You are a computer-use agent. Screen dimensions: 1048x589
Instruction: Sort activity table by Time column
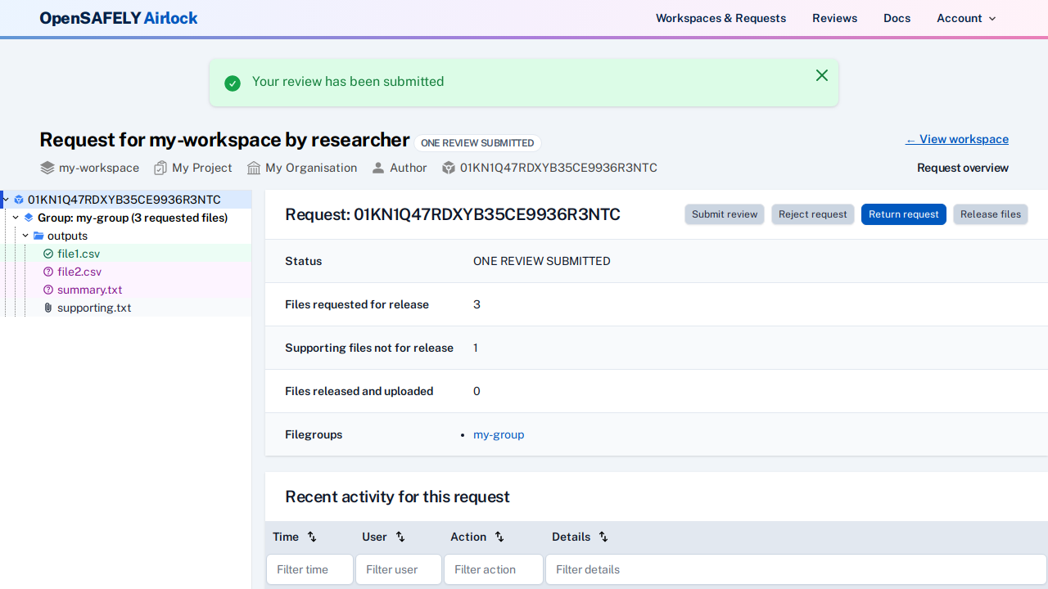[x=312, y=537]
